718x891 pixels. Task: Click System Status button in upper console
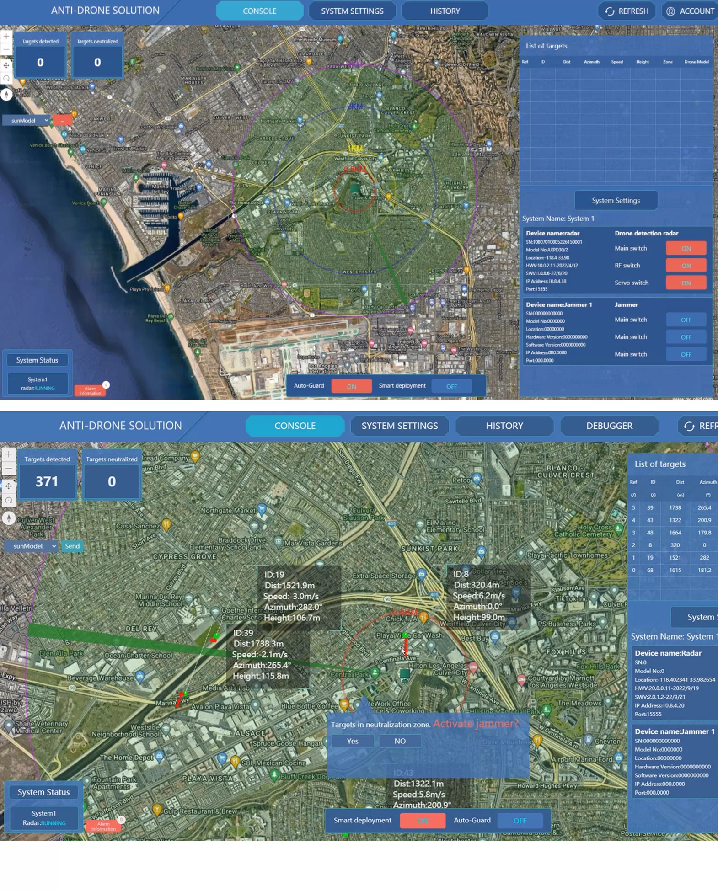37,360
